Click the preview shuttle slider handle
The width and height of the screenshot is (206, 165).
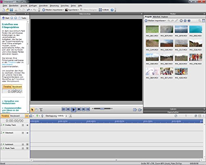point(102,108)
